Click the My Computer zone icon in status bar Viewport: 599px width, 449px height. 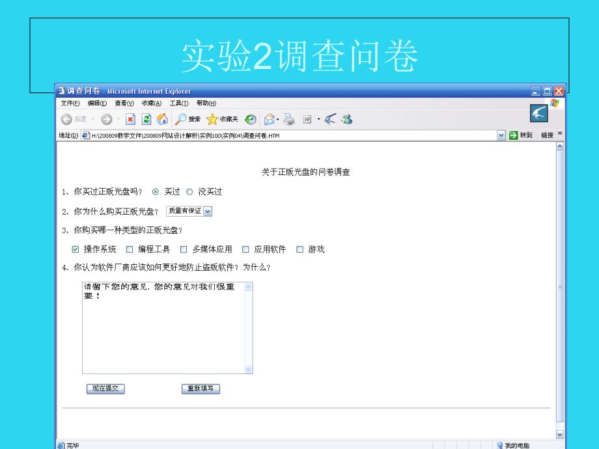point(499,445)
